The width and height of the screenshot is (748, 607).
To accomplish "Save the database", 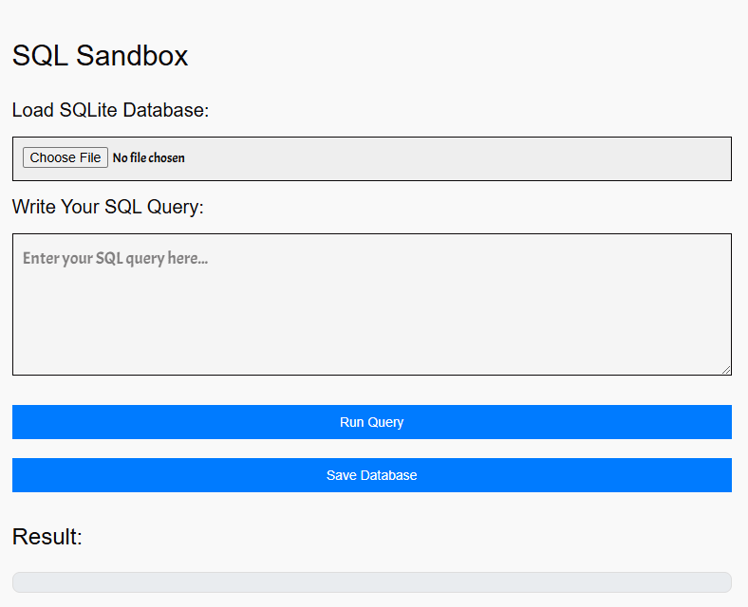I will (372, 475).
